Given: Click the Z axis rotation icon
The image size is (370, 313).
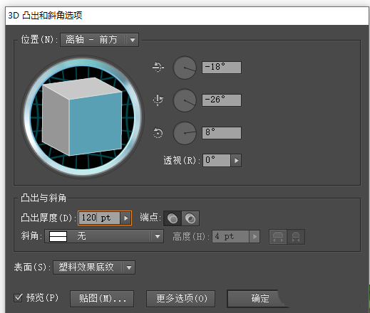Looking at the screenshot, I should click(x=158, y=133).
